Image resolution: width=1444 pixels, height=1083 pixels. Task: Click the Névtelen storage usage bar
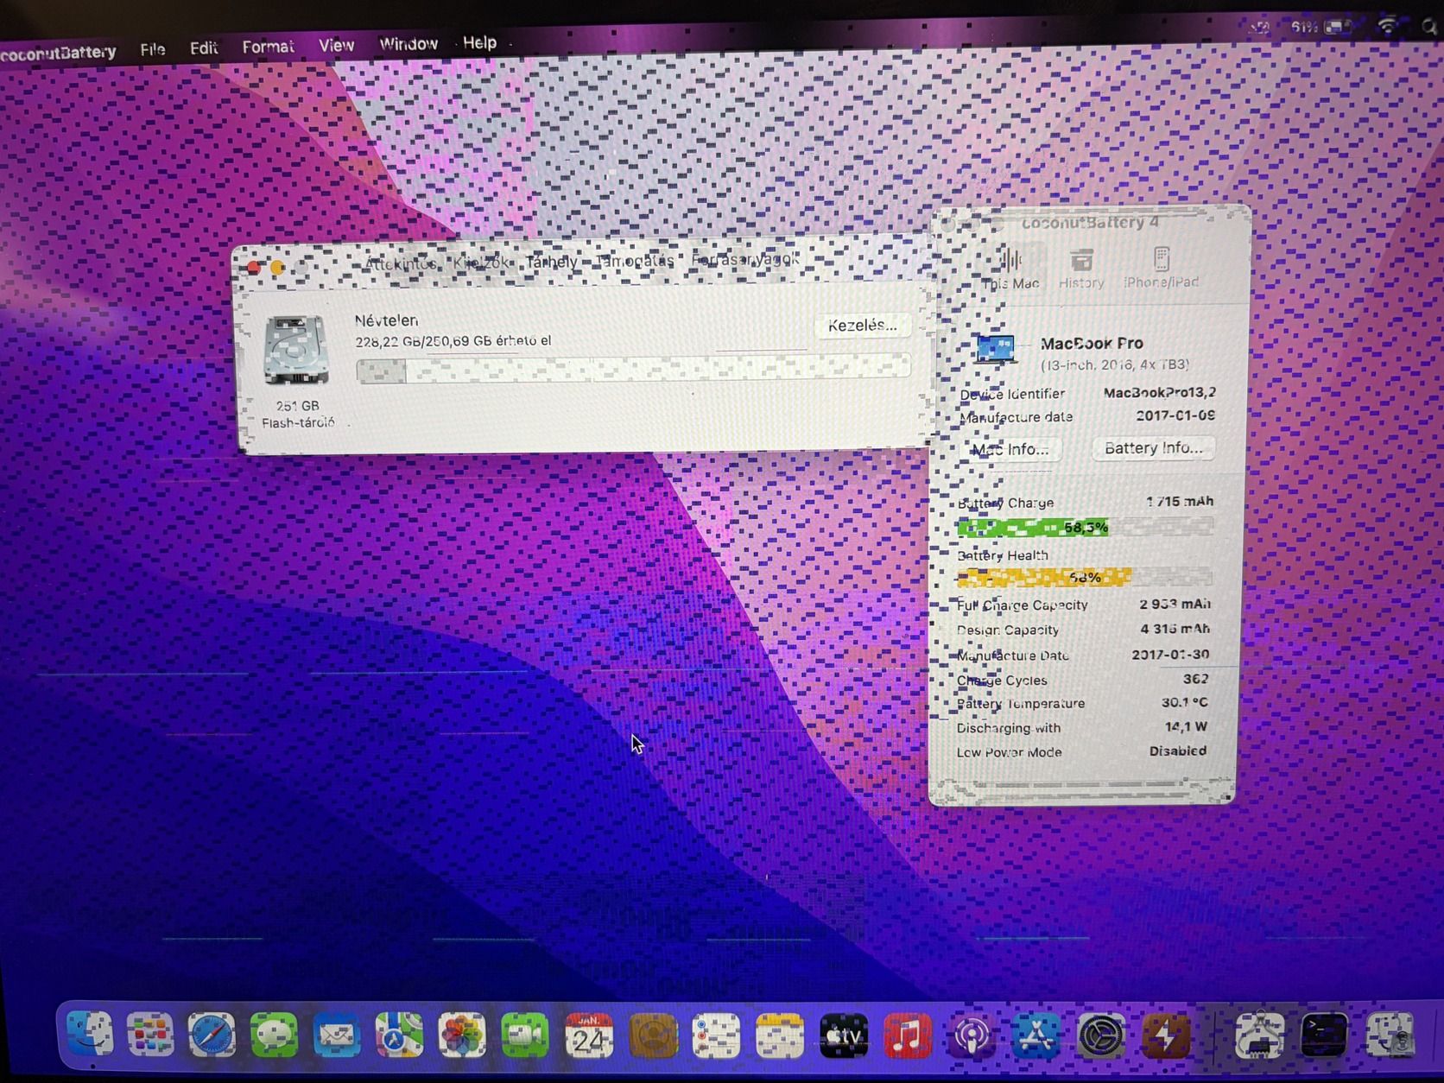coord(633,369)
